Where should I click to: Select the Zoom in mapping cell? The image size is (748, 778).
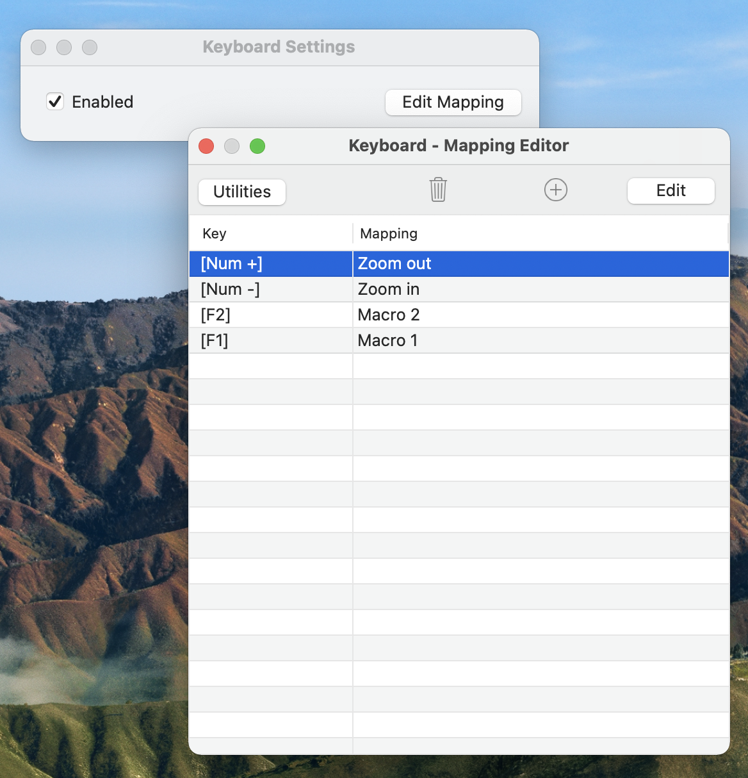click(541, 289)
